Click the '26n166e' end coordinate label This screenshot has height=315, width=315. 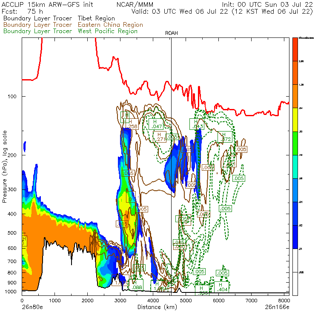[277, 307]
